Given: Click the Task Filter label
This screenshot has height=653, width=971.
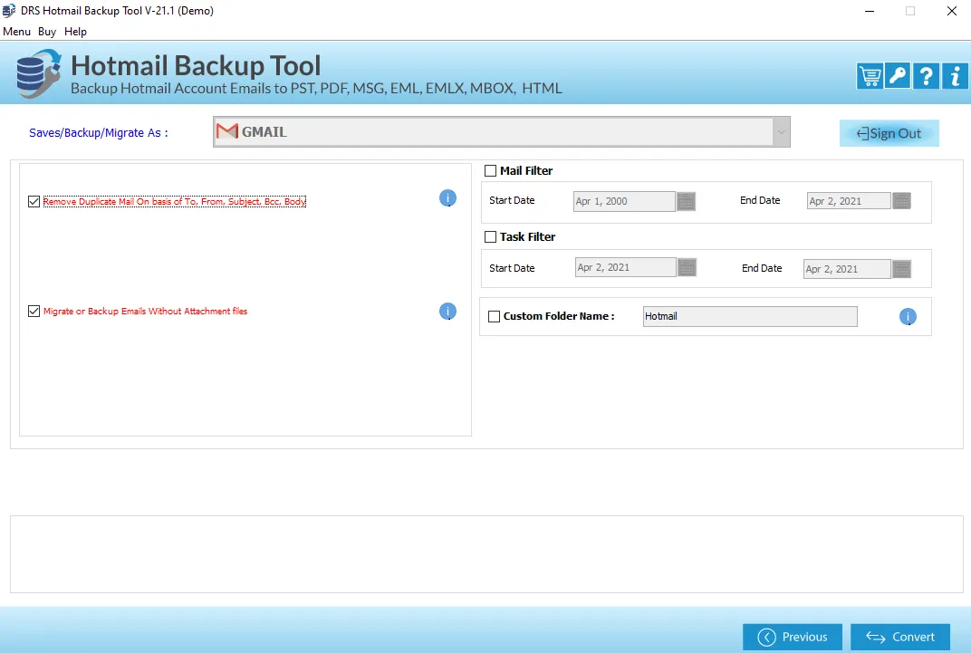Looking at the screenshot, I should click(527, 237).
